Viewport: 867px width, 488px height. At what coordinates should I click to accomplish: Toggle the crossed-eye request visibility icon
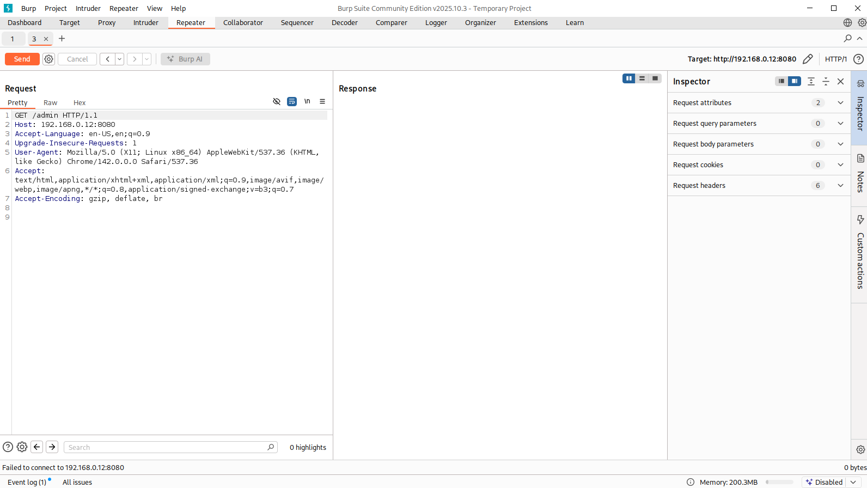tap(277, 101)
